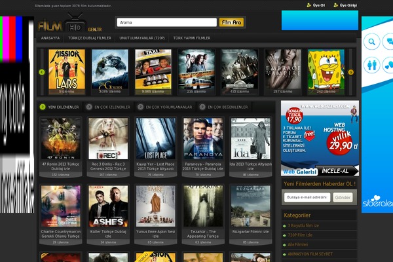Click arrow icon beside 720P Film izle
Image resolution: width=393 pixels, height=262 pixels.
point(284,235)
